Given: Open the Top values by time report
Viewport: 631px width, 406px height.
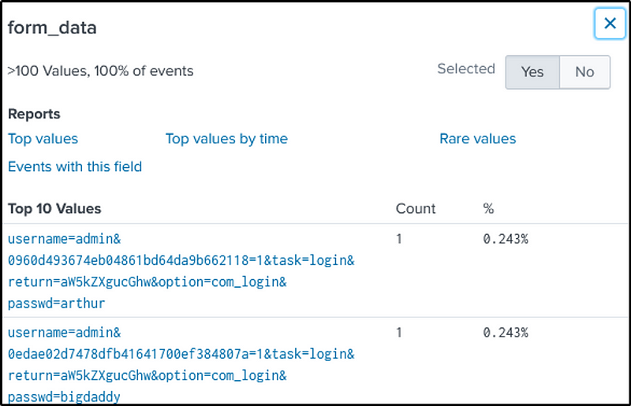Looking at the screenshot, I should coord(226,139).
